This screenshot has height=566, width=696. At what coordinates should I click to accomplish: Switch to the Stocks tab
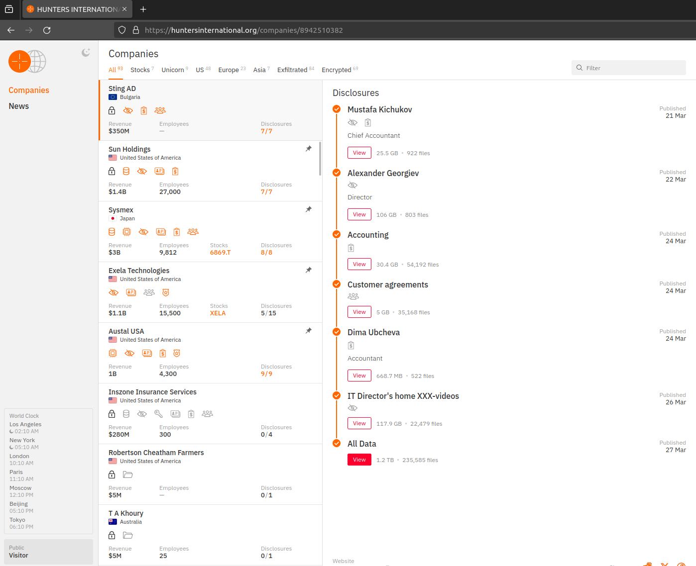pos(142,70)
